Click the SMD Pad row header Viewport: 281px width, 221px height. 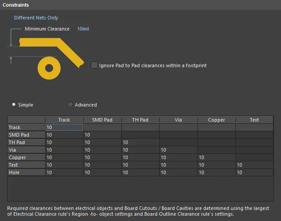tap(26, 135)
